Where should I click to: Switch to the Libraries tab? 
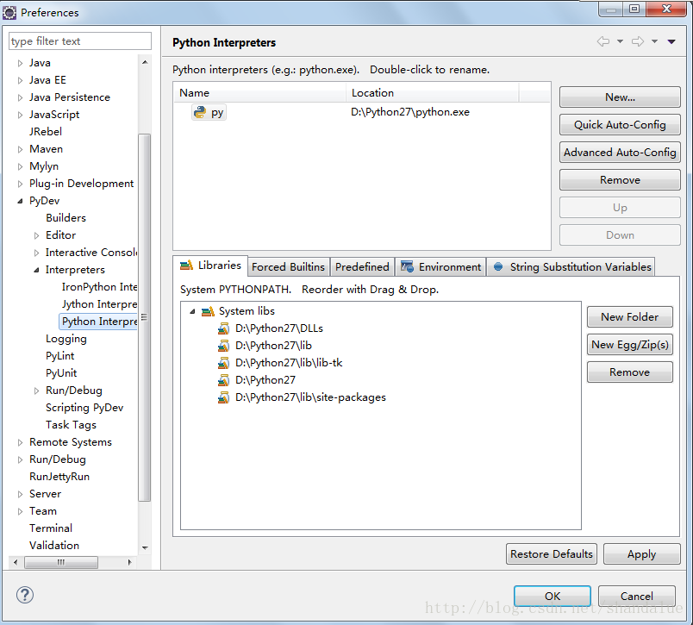tap(210, 266)
